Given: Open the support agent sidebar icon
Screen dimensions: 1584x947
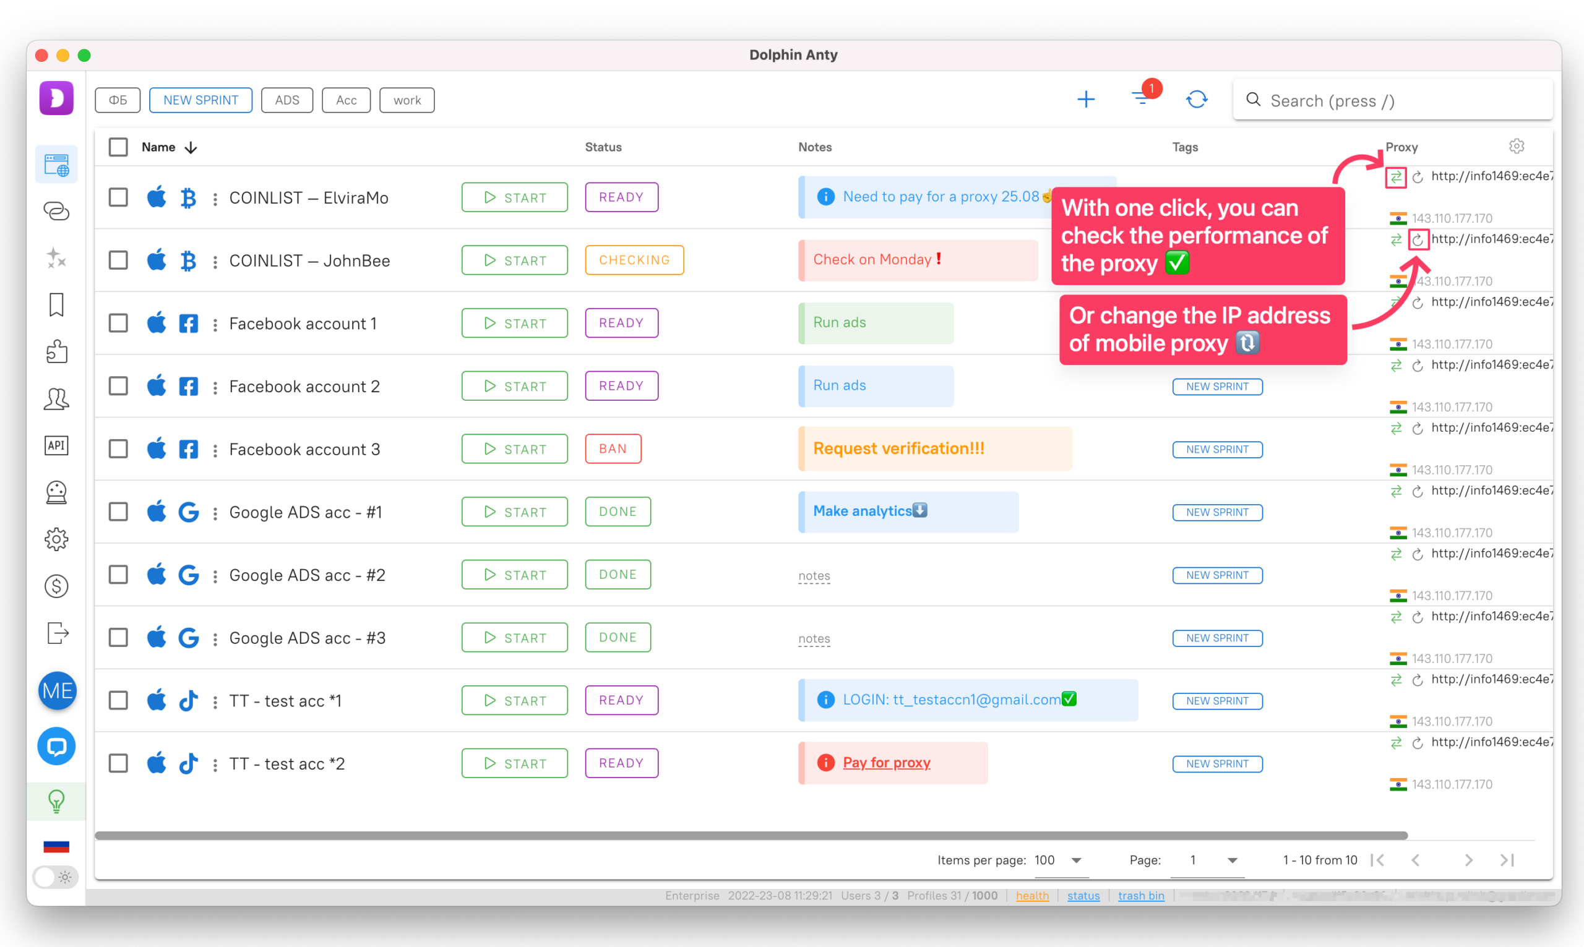Looking at the screenshot, I should pyautogui.click(x=56, y=492).
